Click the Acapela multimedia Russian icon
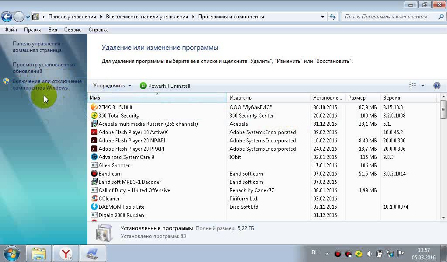Viewport: 447px width, 262px height. click(x=94, y=124)
